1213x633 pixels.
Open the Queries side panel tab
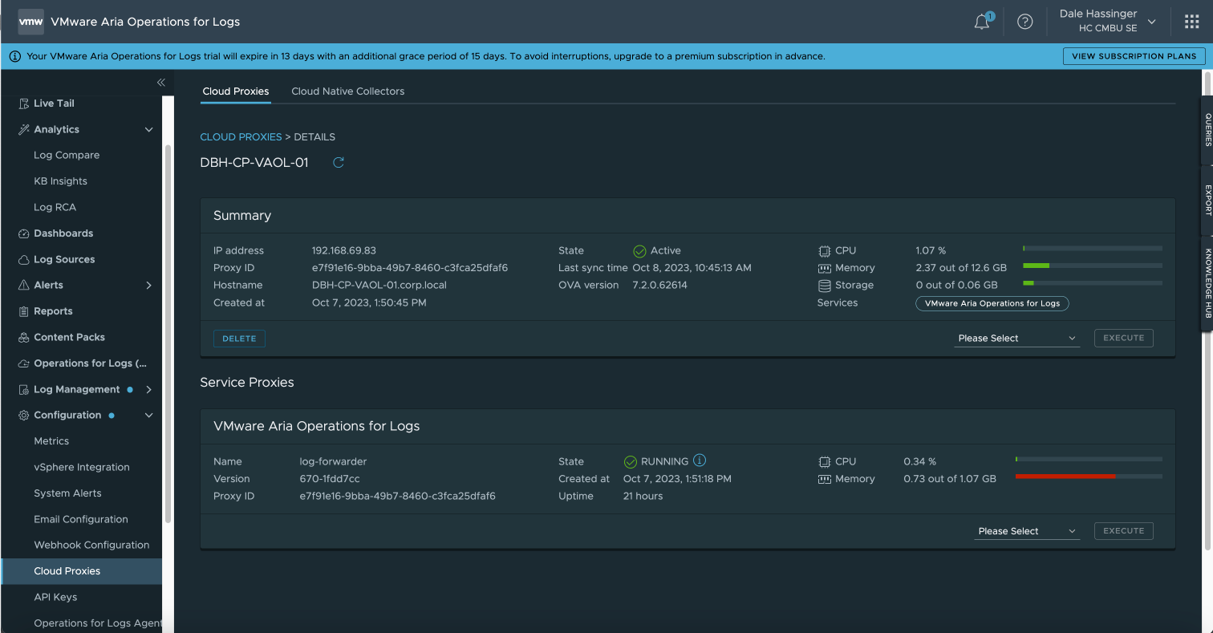[x=1207, y=130]
